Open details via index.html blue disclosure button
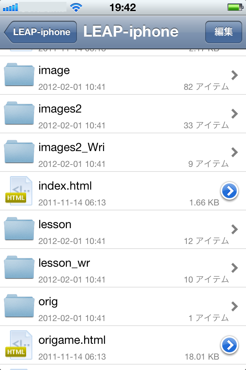Screen dimensions: 246x370 pyautogui.click(x=229, y=191)
